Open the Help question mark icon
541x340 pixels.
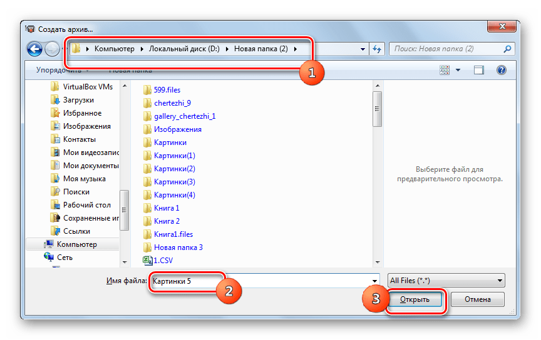pyautogui.click(x=502, y=70)
